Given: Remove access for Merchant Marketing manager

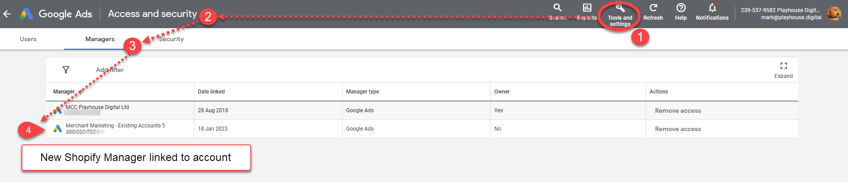Looking at the screenshot, I should 678,129.
